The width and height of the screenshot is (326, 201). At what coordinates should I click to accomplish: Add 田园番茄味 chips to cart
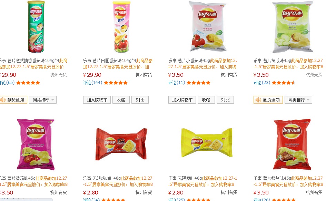tap(97, 100)
